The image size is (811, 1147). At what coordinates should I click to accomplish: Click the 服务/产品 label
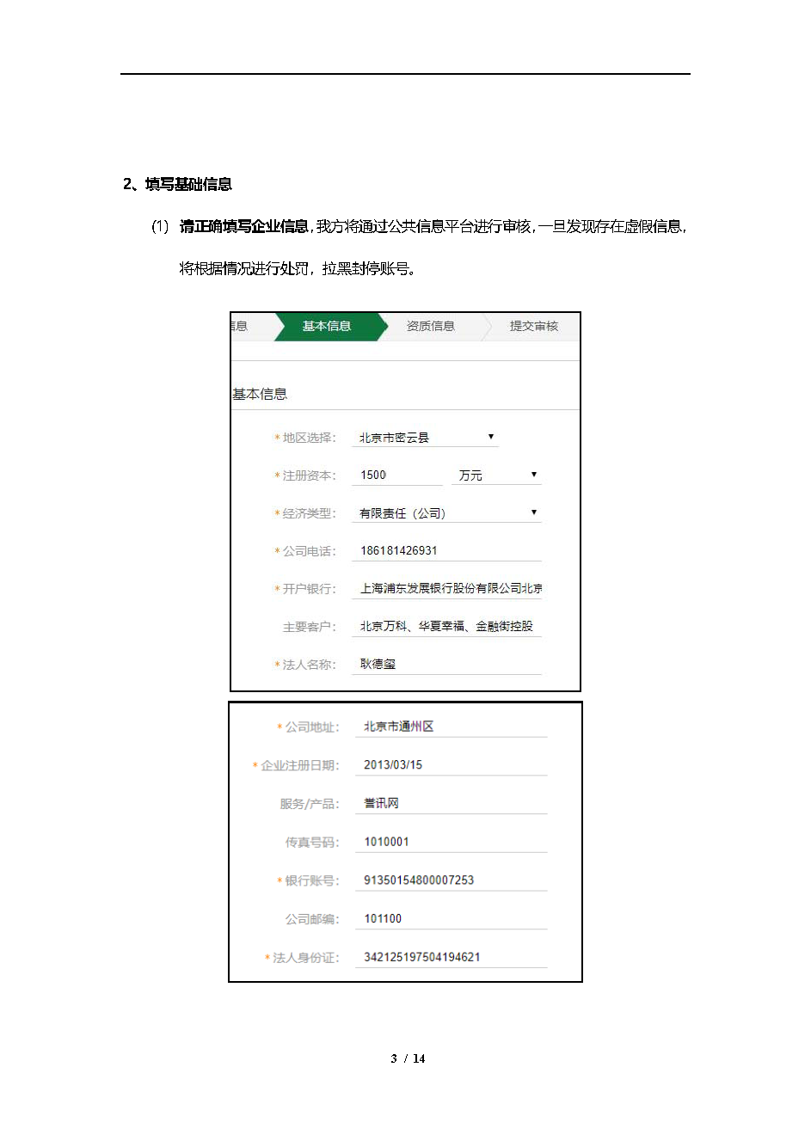[310, 805]
